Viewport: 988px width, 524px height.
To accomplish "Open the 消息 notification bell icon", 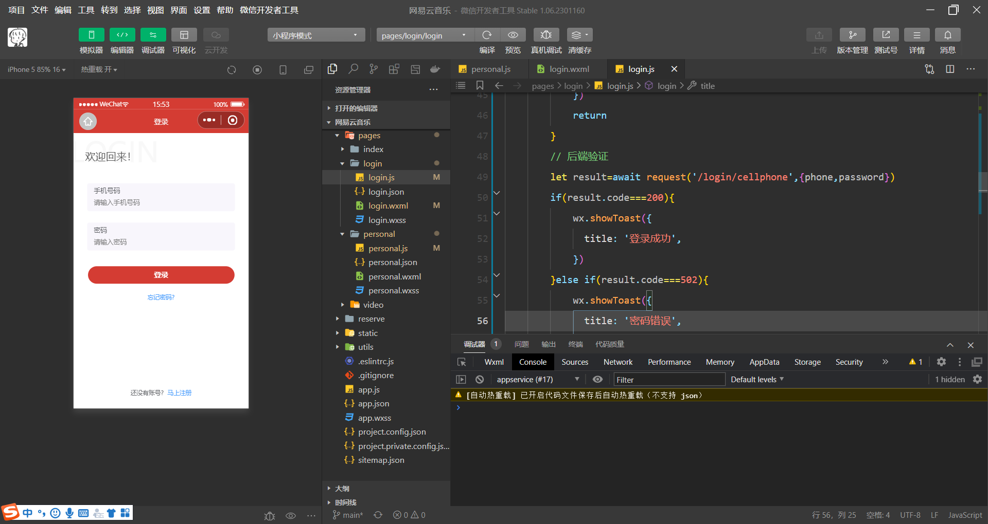I will [947, 35].
